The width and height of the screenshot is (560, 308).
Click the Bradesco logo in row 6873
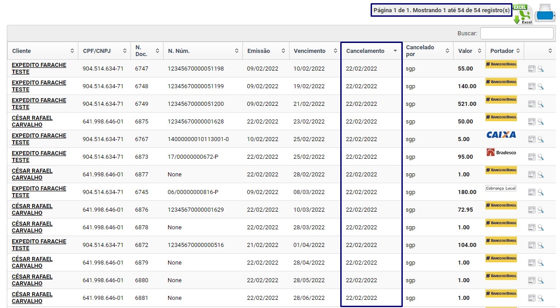[501, 153]
